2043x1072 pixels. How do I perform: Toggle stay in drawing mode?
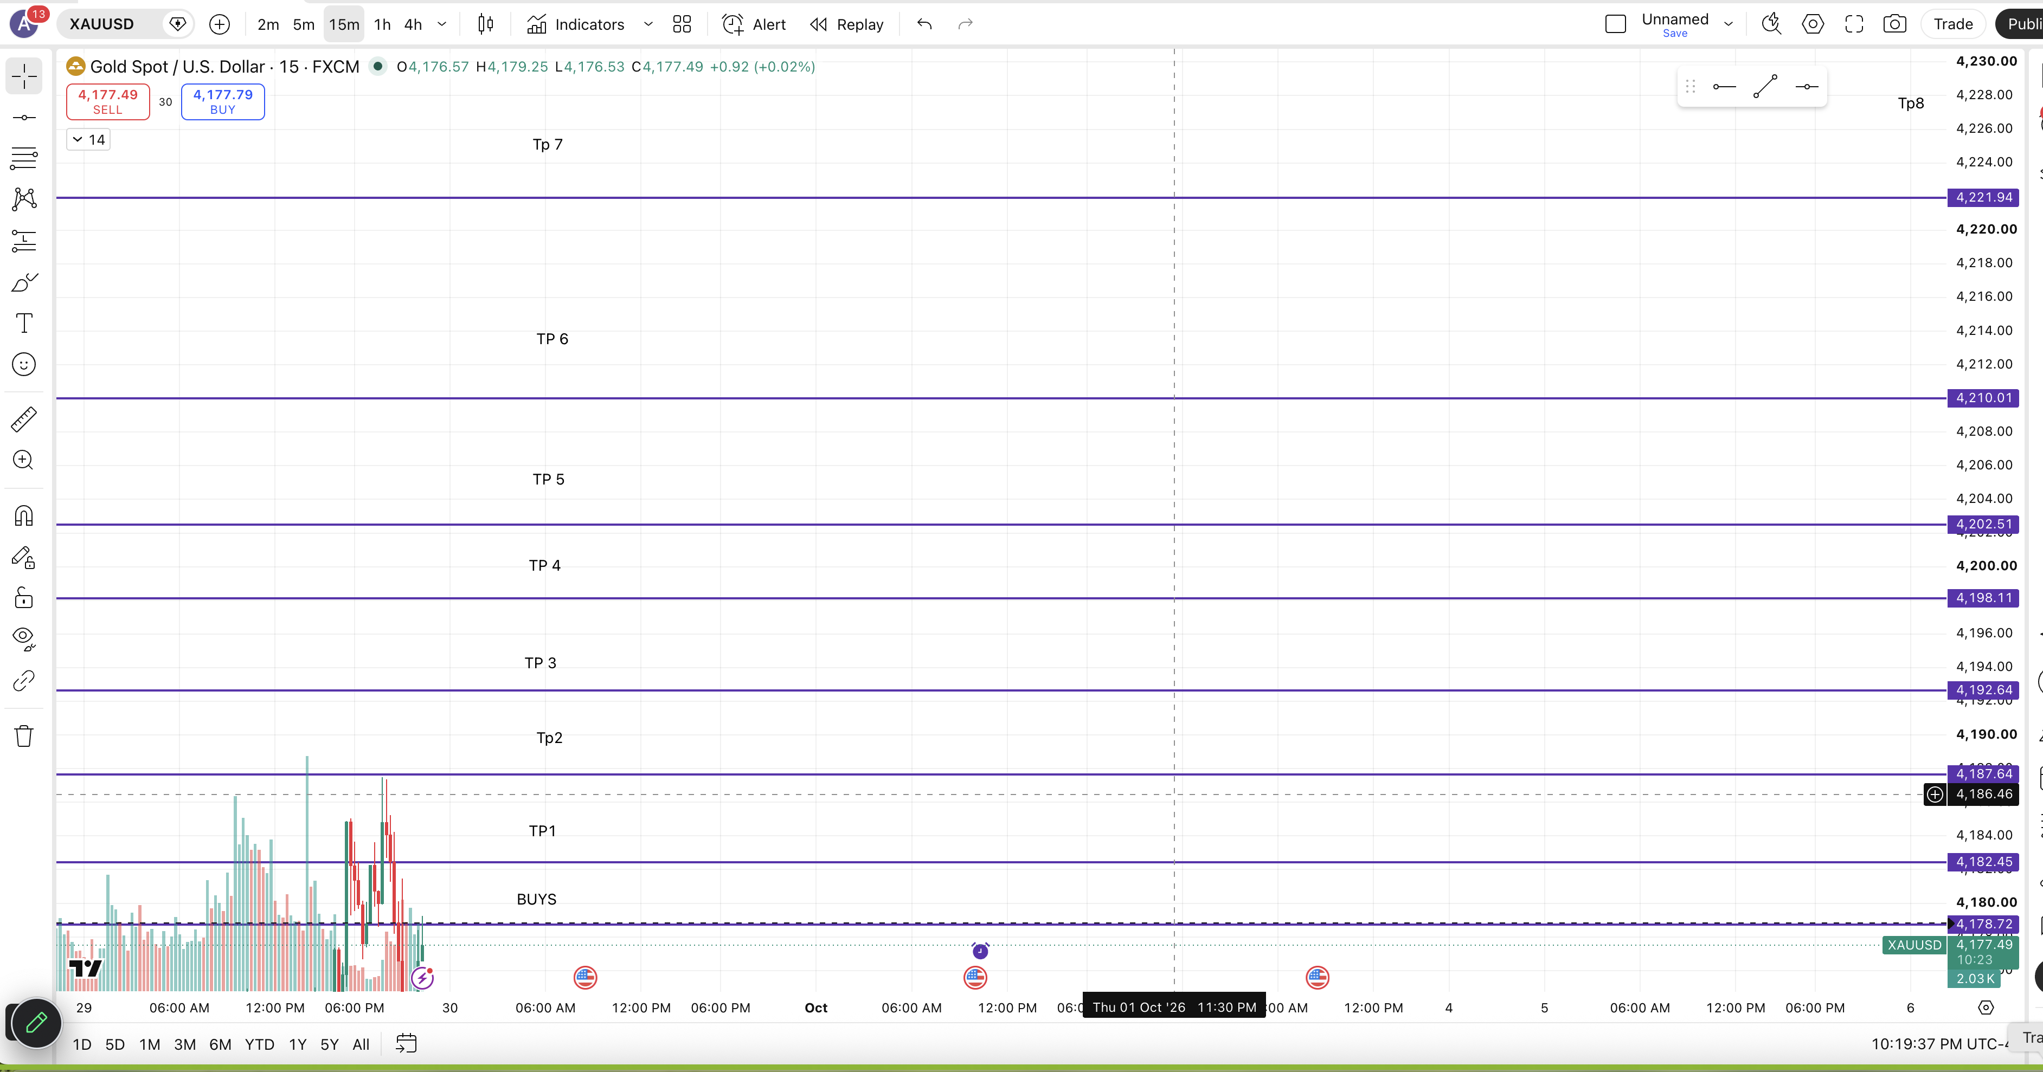pos(24,558)
